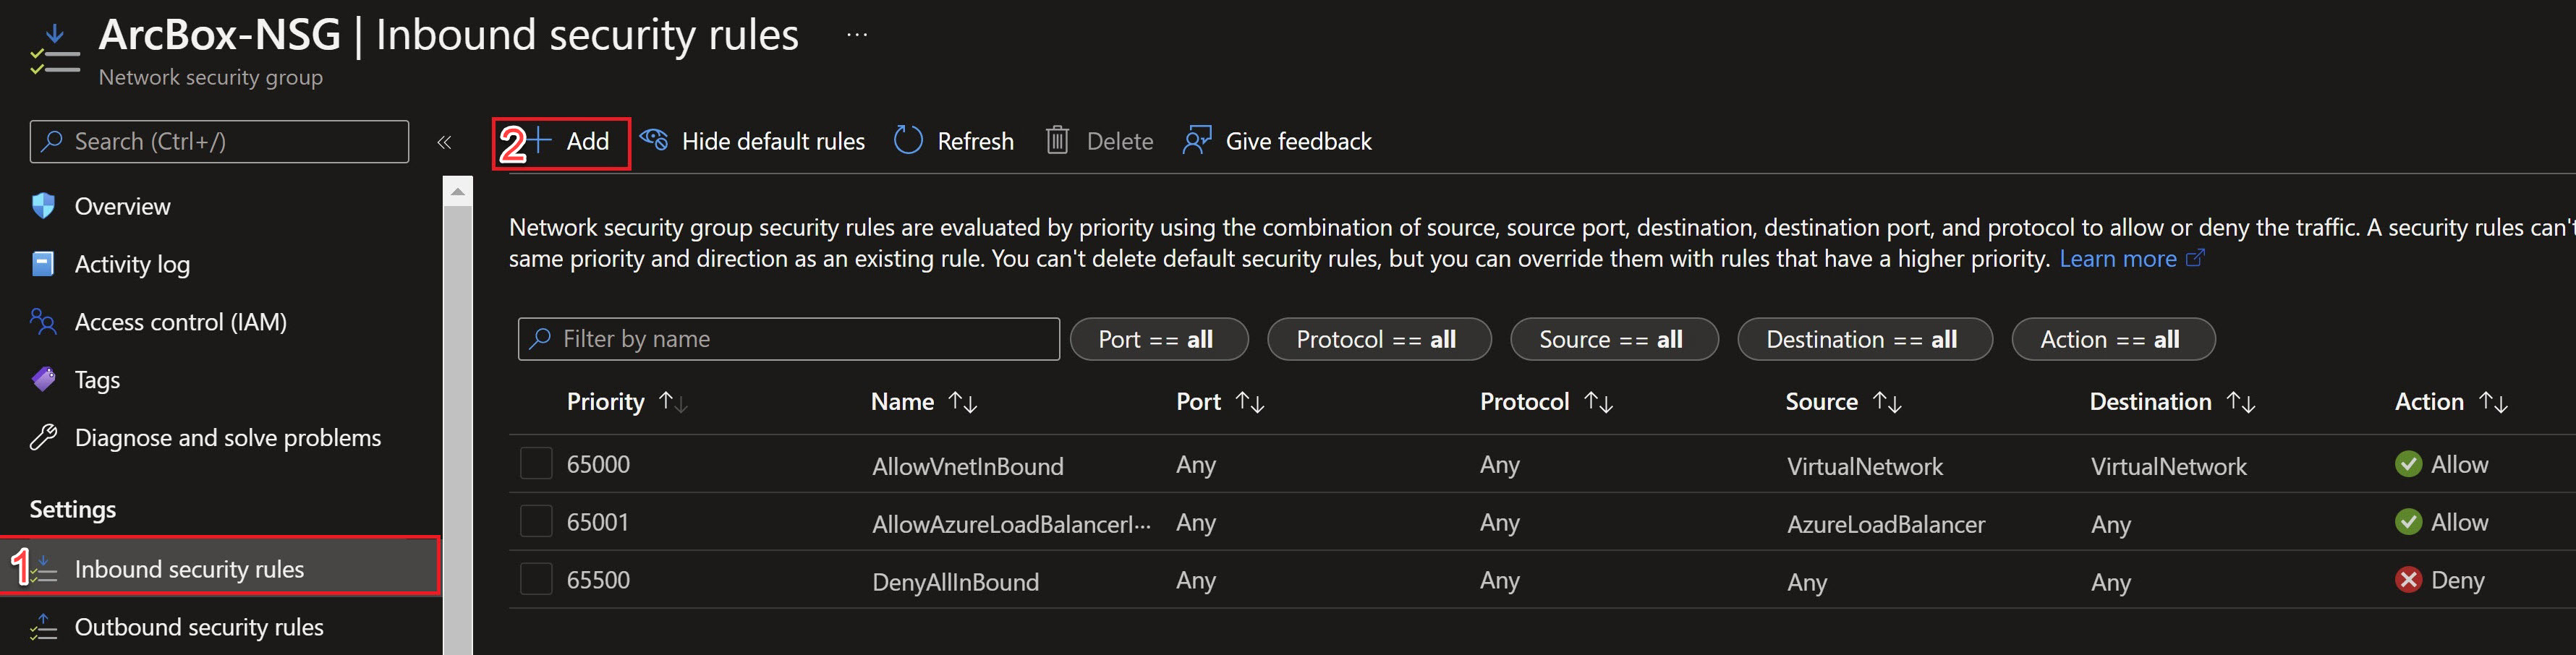This screenshot has width=2576, height=655.
Task: Open Access control (IAM)
Action: (x=159, y=322)
